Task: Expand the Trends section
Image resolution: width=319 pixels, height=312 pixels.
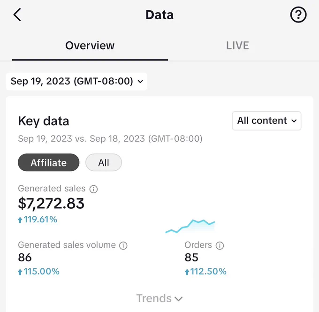Action: tap(159, 298)
